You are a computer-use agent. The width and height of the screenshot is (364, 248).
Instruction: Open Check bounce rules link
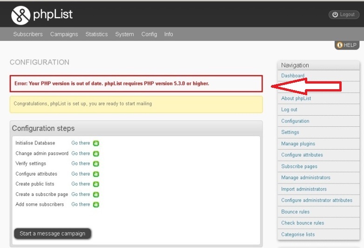303,223
